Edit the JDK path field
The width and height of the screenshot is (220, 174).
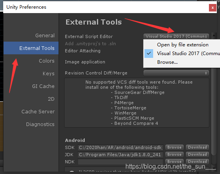pos(120,155)
